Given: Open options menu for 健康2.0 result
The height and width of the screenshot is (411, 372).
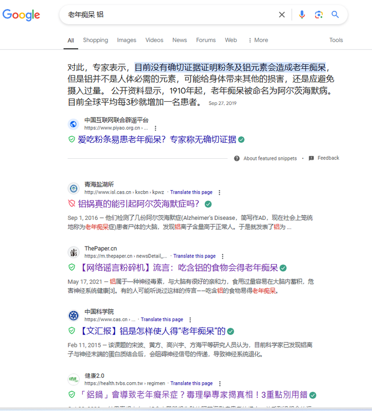Looking at the screenshot, I should (220, 383).
